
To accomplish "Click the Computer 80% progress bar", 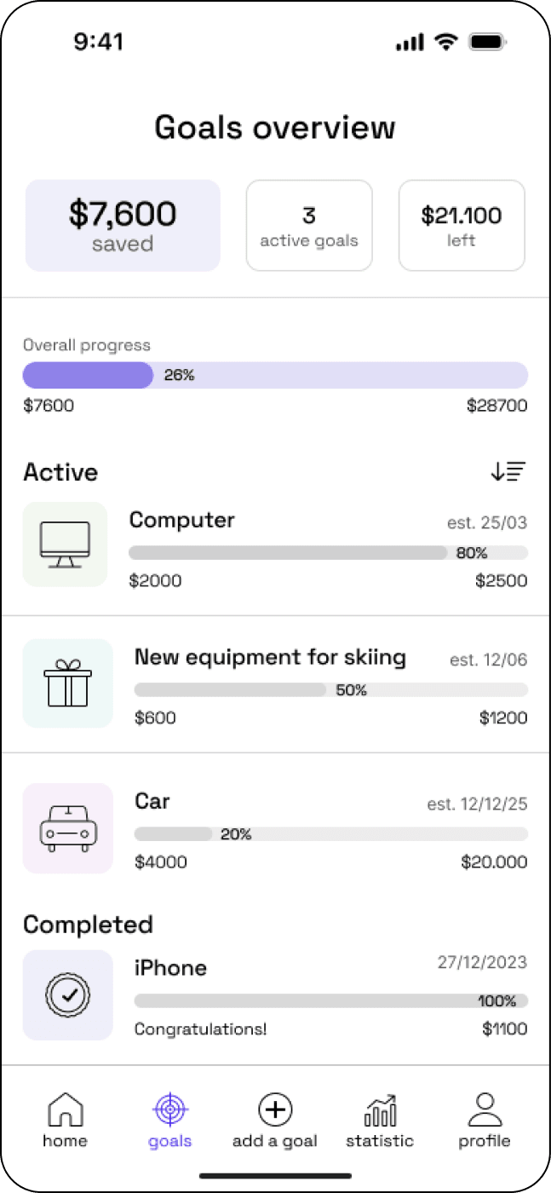I will (328, 553).
